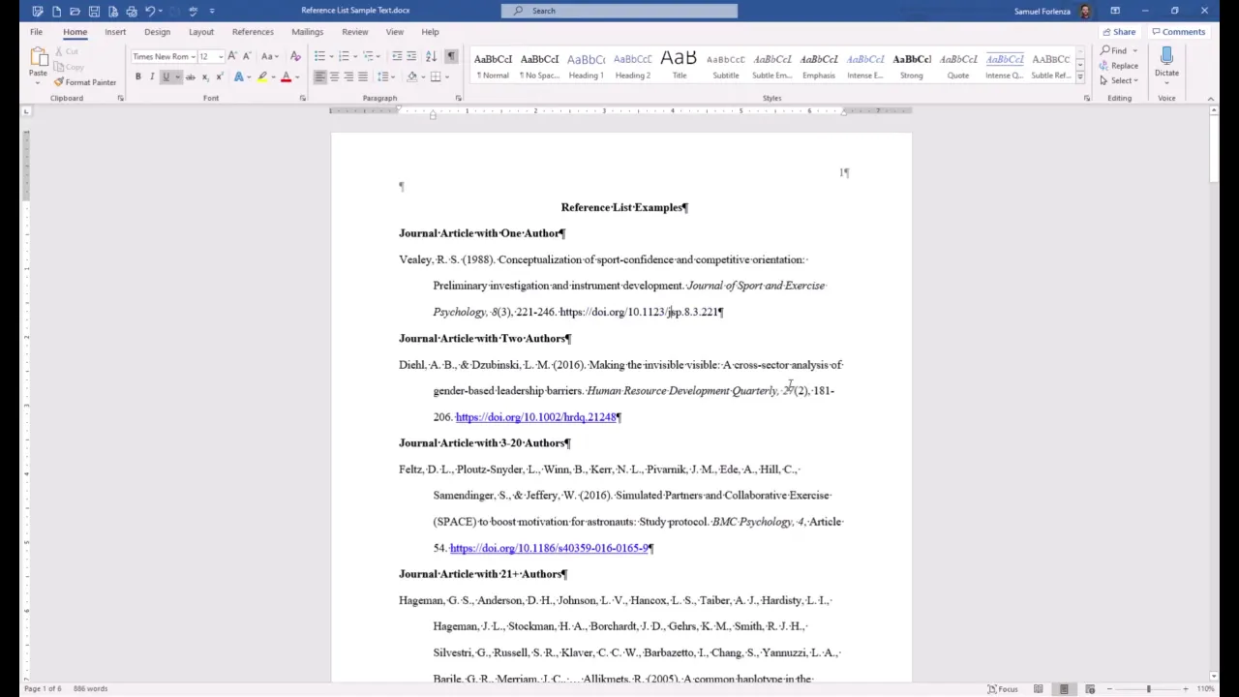Toggle Print Layout view button
The image size is (1239, 697).
1064,688
